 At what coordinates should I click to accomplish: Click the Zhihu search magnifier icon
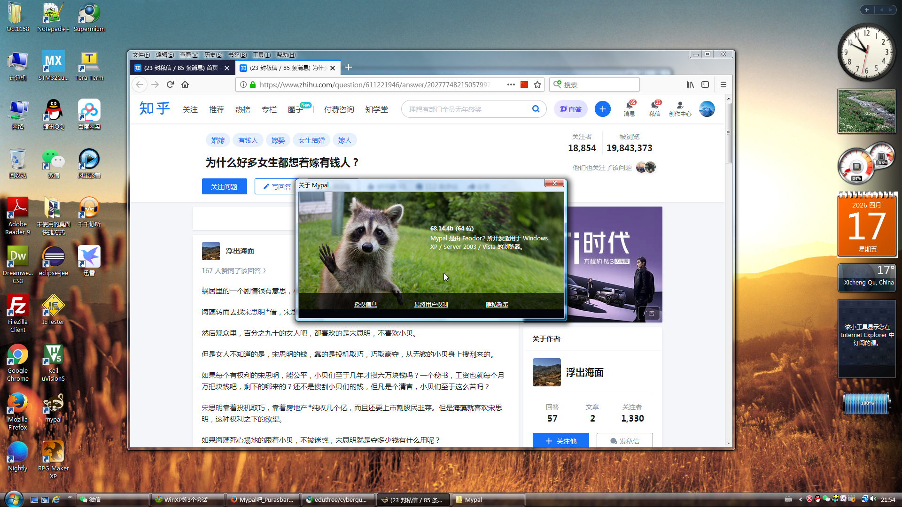536,109
